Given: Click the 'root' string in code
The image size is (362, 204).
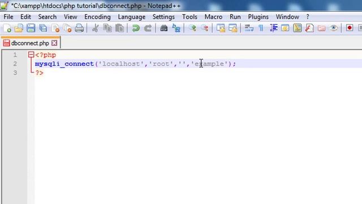Looking at the screenshot, I should pos(161,64).
